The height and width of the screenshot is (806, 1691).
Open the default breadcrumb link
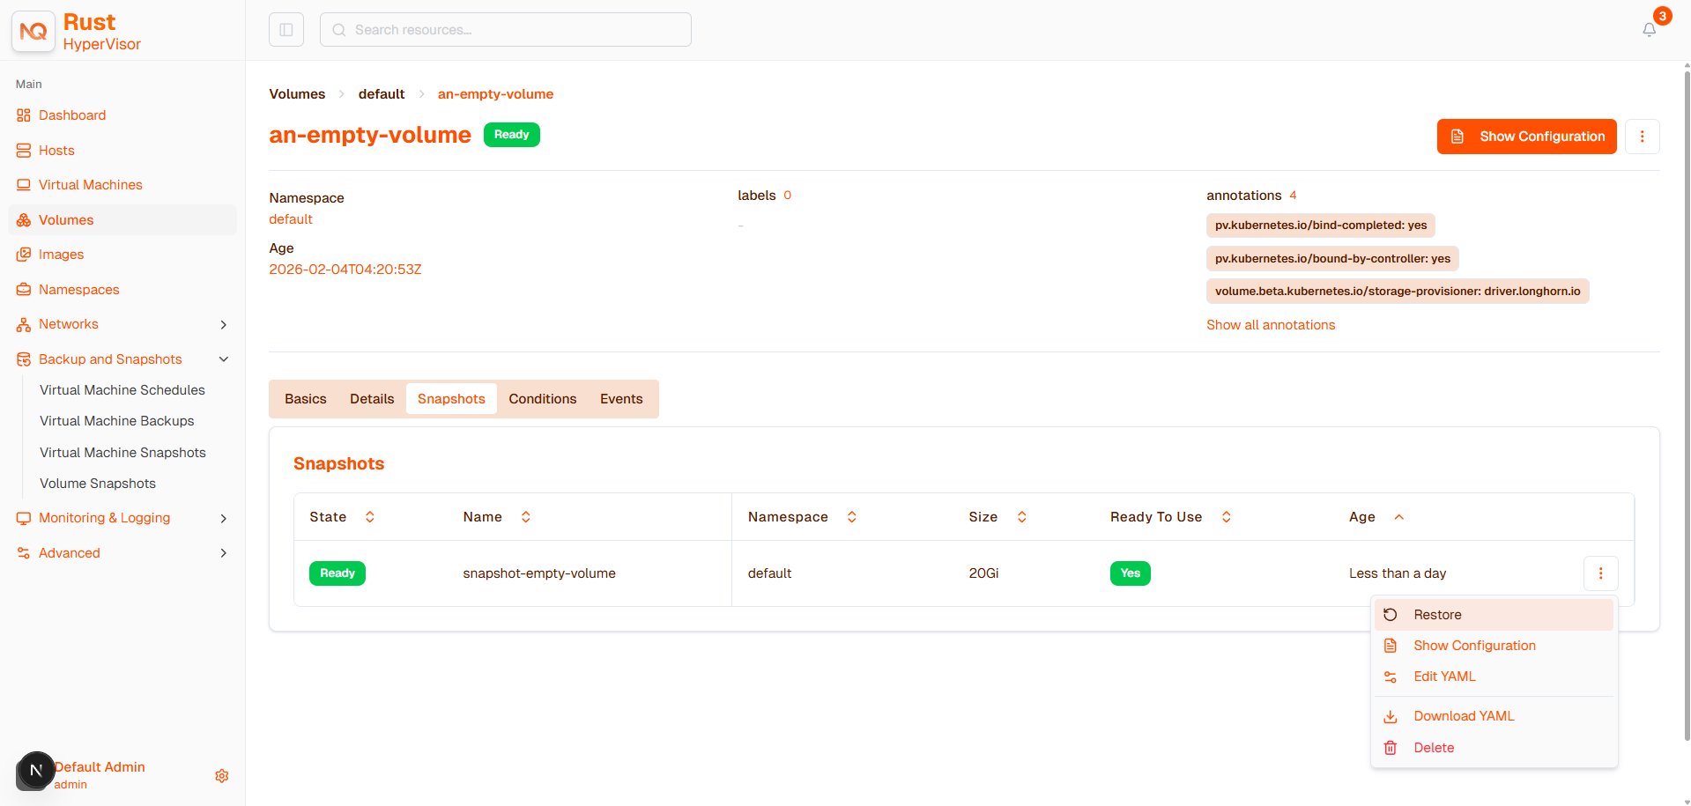pos(382,94)
